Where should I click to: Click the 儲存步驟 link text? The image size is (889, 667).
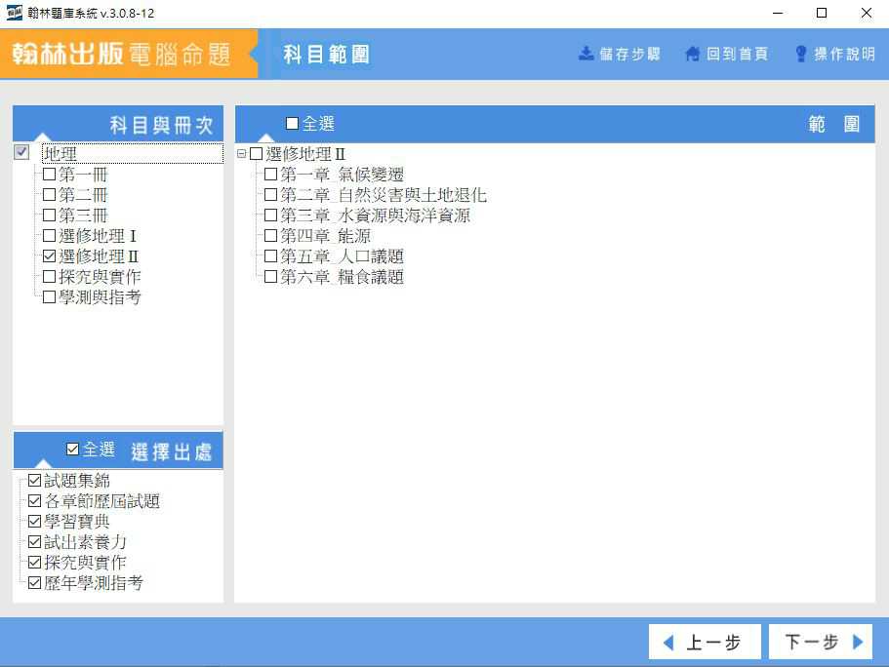coord(629,54)
